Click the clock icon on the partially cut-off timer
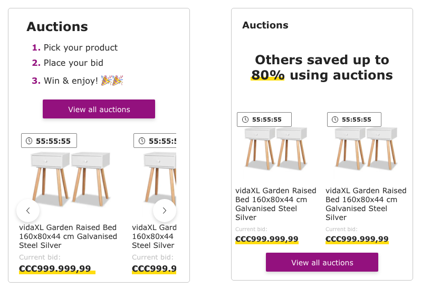Image resolution: width=421 pixels, height=289 pixels. click(141, 141)
